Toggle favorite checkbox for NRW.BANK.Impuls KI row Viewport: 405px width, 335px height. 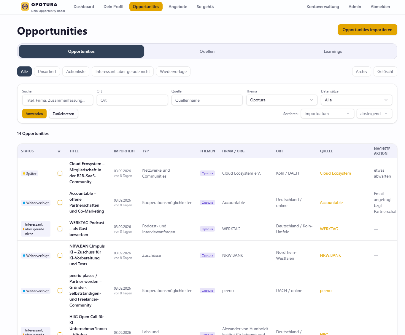[60, 255]
